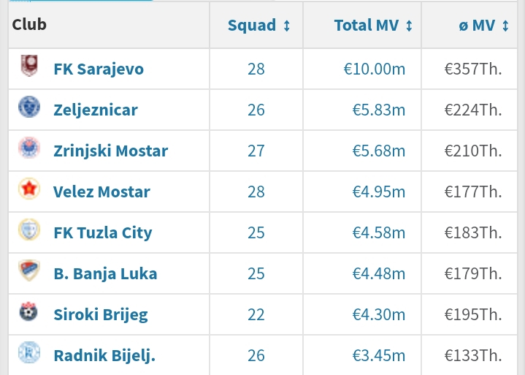The image size is (525, 375).
Task: Sort table by Squad column
Action: (258, 26)
